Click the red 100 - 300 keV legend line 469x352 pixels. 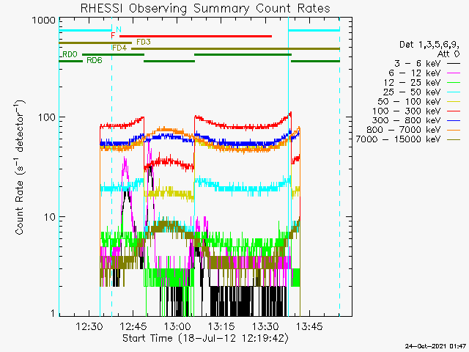pyautogui.click(x=454, y=111)
